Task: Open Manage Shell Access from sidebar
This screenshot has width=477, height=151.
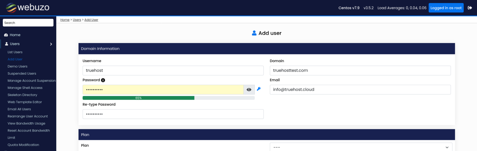Action: click(25, 88)
